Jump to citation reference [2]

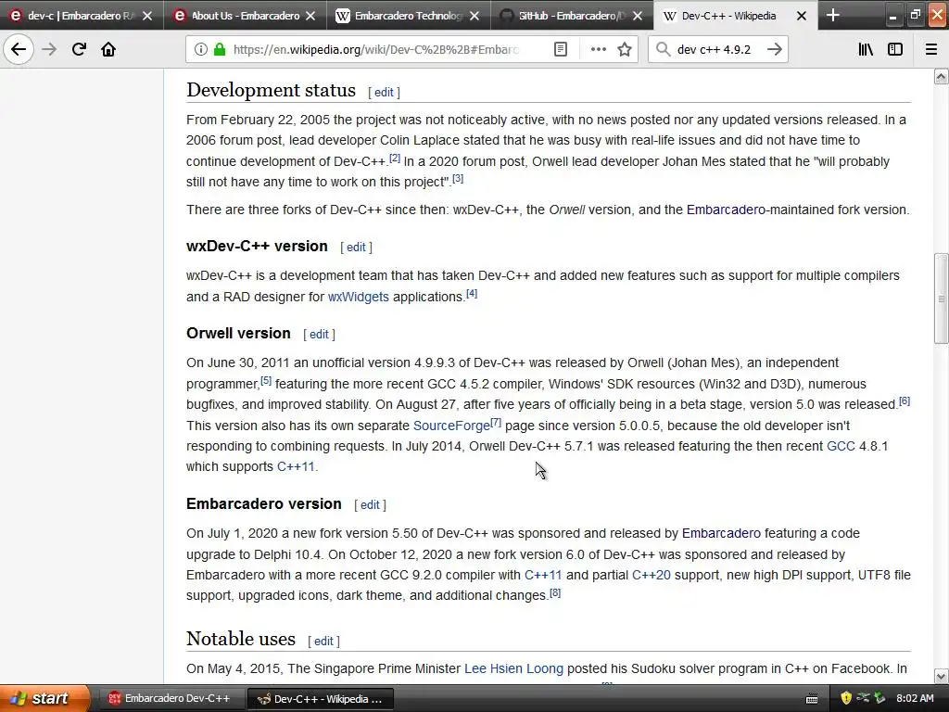[x=395, y=158]
